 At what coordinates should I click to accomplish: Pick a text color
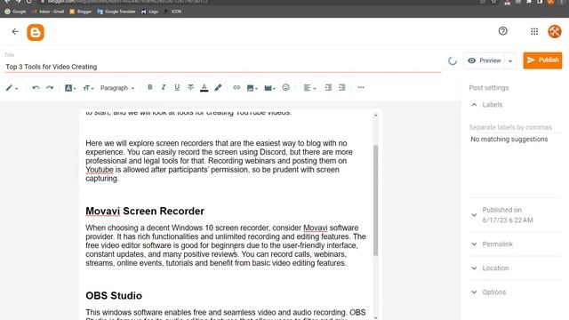tap(204, 87)
